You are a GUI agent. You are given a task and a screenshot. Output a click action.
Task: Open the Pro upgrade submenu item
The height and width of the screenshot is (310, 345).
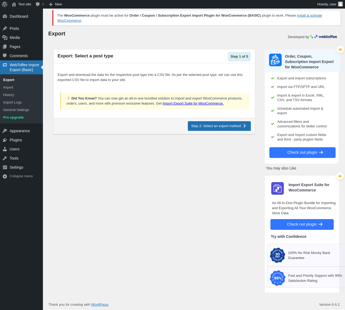13,117
